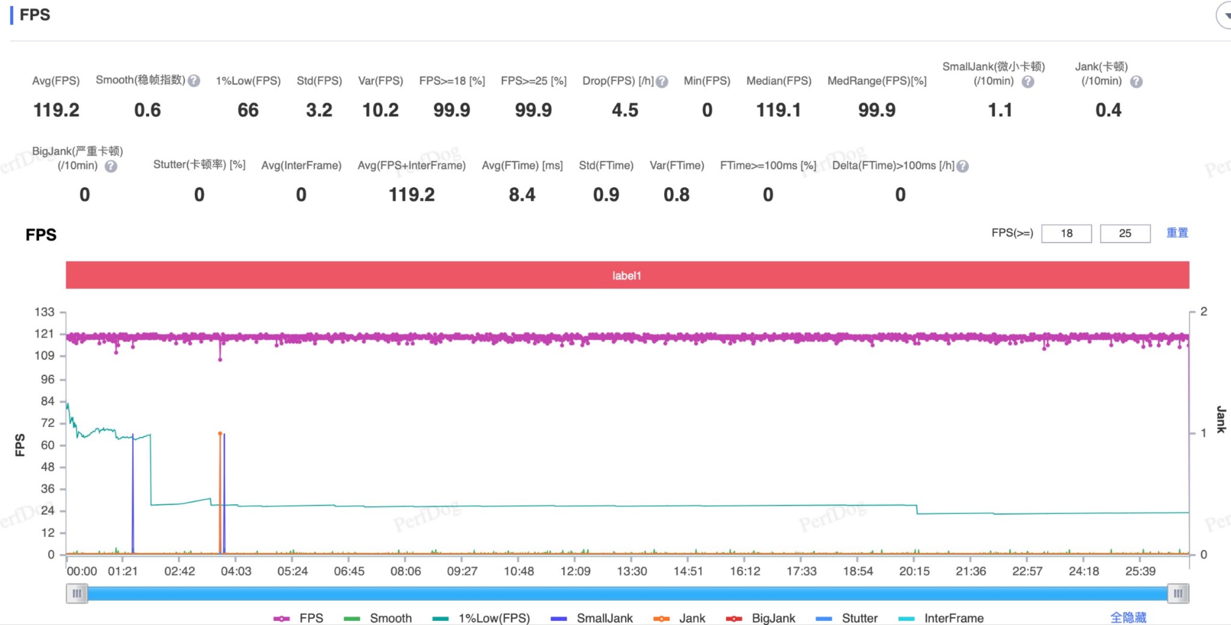Click the Min(FPS) label
This screenshot has width=1231, height=625.
[x=707, y=81]
